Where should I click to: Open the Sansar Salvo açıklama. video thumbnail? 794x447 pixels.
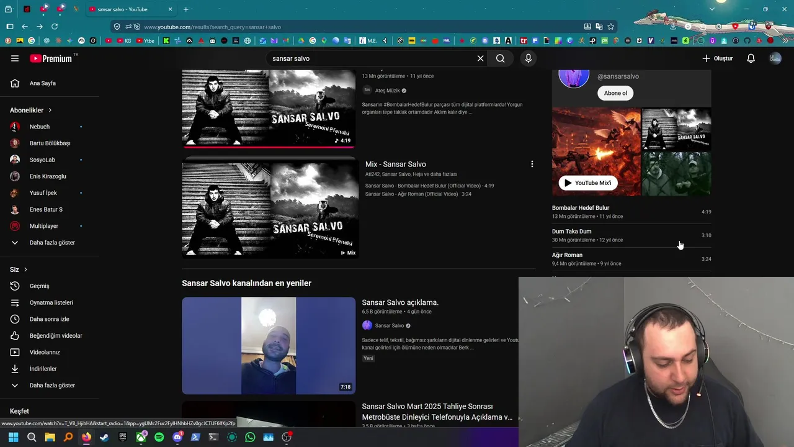pos(269,346)
